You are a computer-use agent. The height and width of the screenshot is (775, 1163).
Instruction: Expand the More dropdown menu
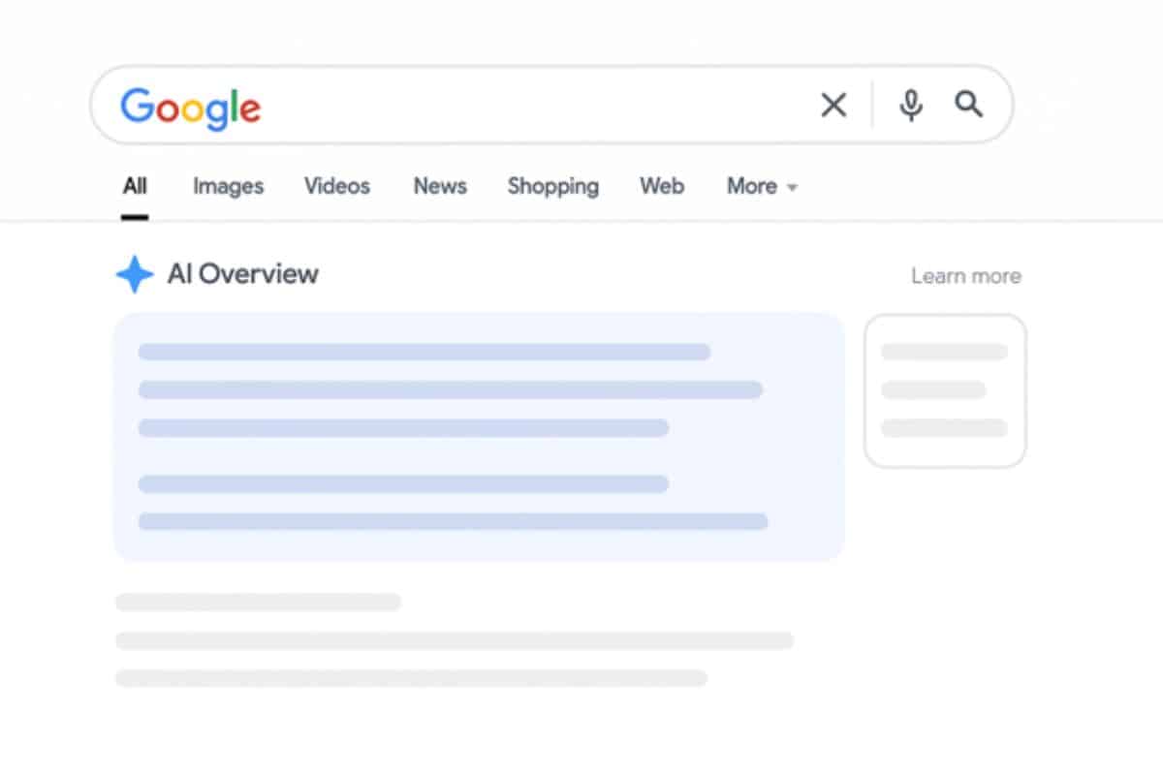tap(763, 186)
